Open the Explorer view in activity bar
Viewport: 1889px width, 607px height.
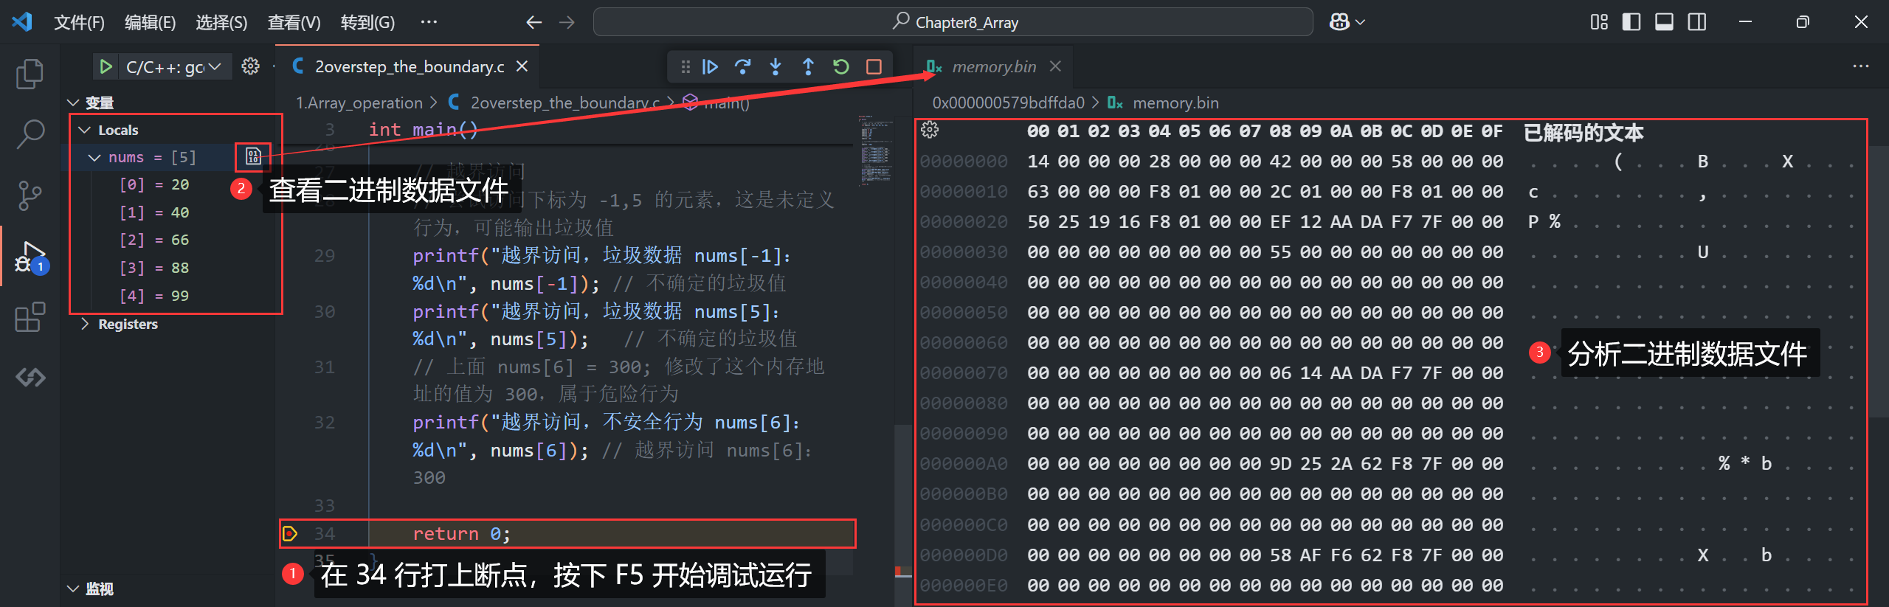coord(30,74)
